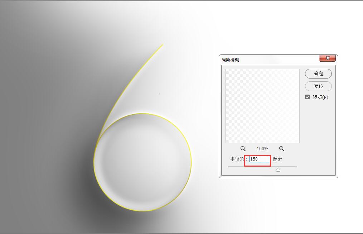The height and width of the screenshot is (234, 363).
Task: Zoom in the blur preview magnifier
Action: tap(281, 149)
